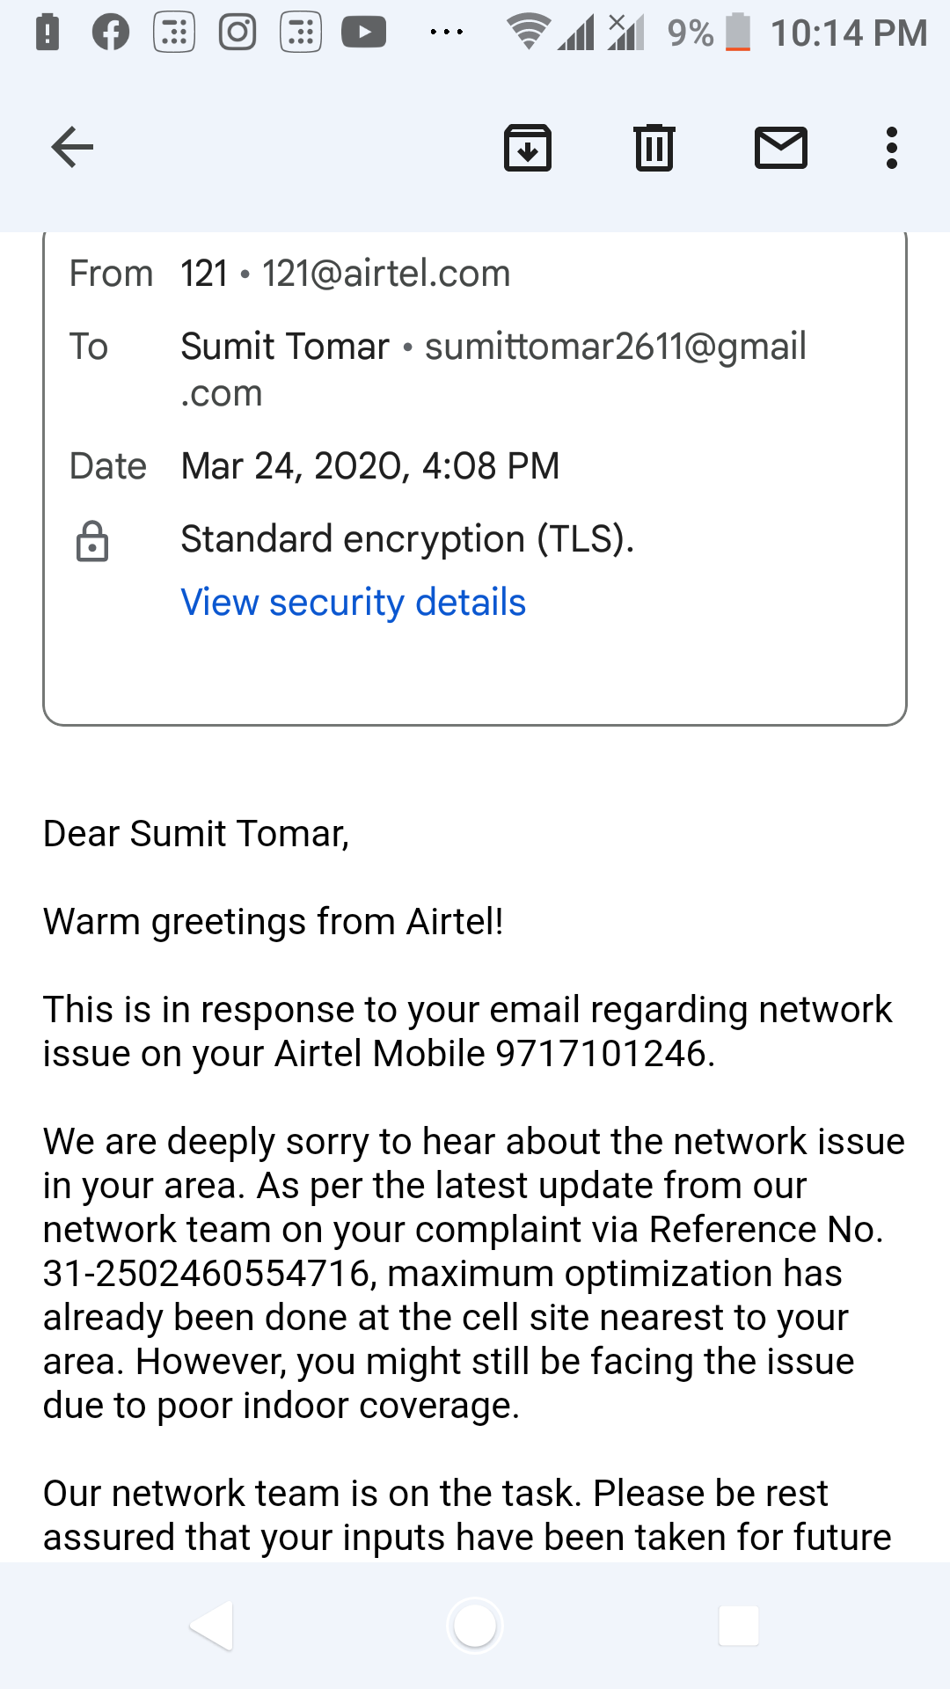Tap the Wi-Fi status icon

[528, 33]
